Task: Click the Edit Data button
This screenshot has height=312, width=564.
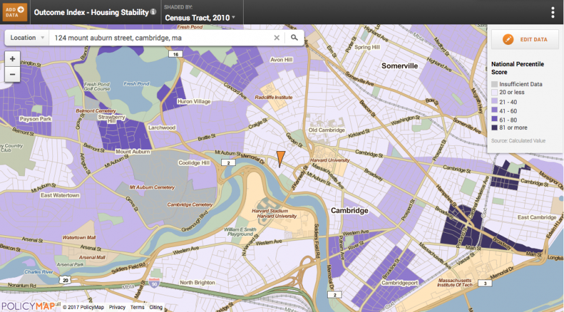Action: click(x=525, y=39)
